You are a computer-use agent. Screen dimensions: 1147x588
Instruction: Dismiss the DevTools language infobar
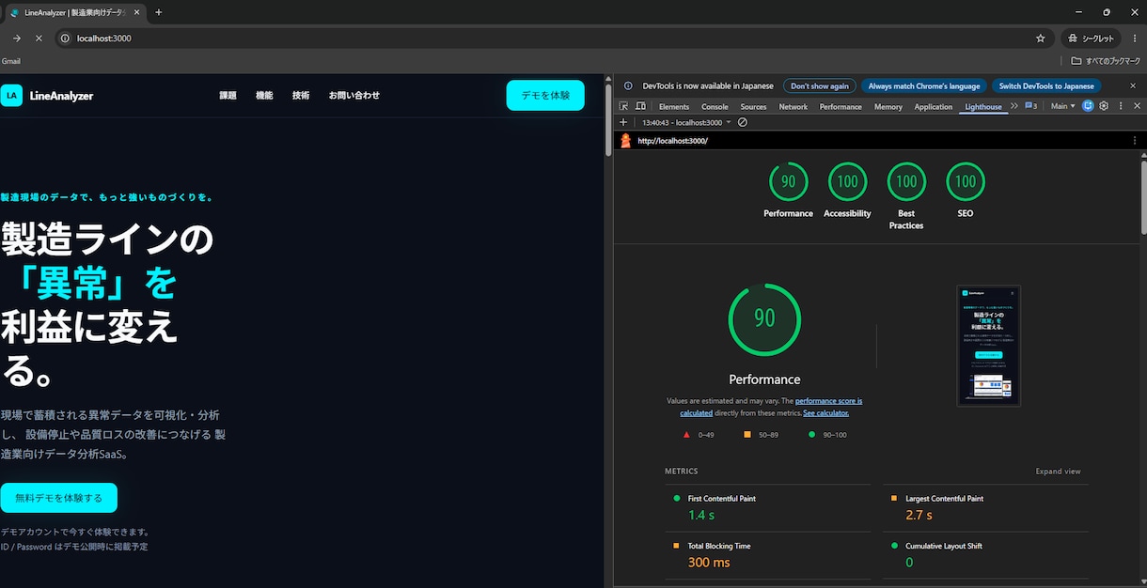pyautogui.click(x=1135, y=85)
